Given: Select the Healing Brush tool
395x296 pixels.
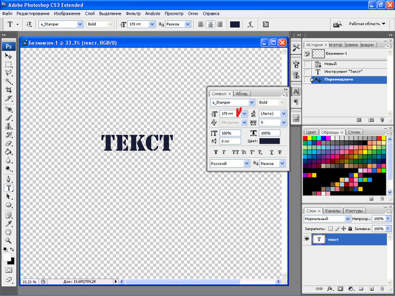Looking at the screenshot, I should click(x=8, y=109).
